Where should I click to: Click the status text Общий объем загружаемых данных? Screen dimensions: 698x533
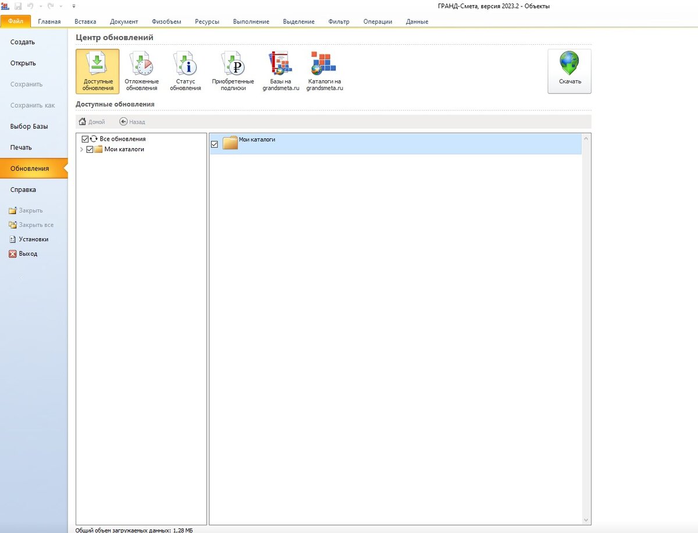point(134,530)
